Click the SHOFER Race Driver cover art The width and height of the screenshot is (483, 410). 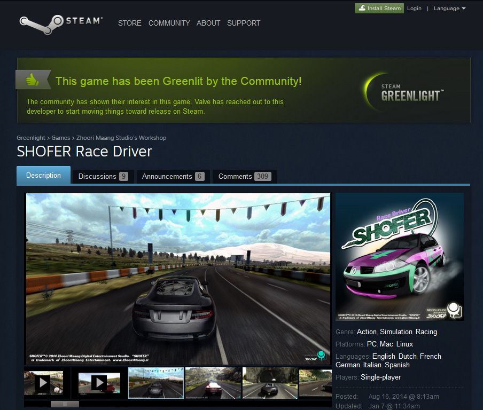[x=400, y=257]
